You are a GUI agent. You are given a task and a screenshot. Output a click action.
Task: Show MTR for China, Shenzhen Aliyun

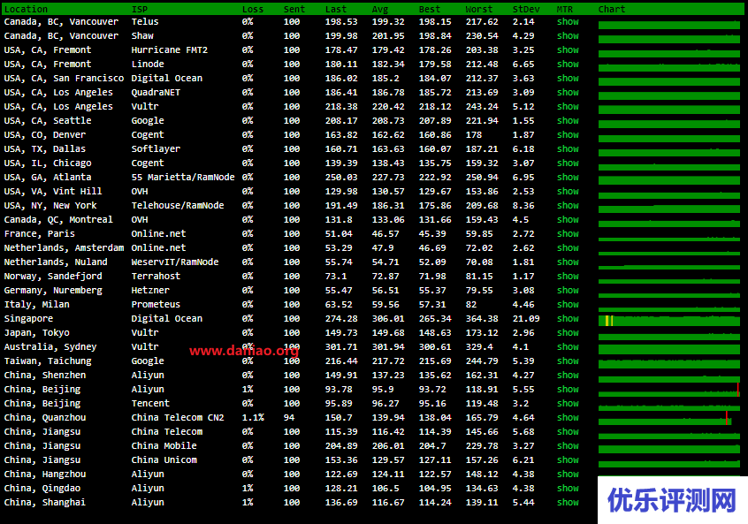pos(568,376)
